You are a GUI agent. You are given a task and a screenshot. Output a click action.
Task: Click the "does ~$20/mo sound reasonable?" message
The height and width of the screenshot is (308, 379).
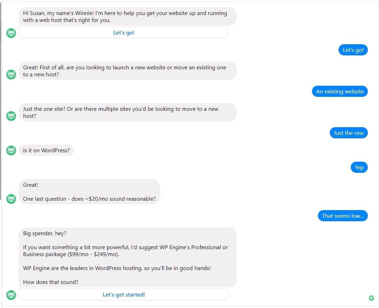pos(89,192)
